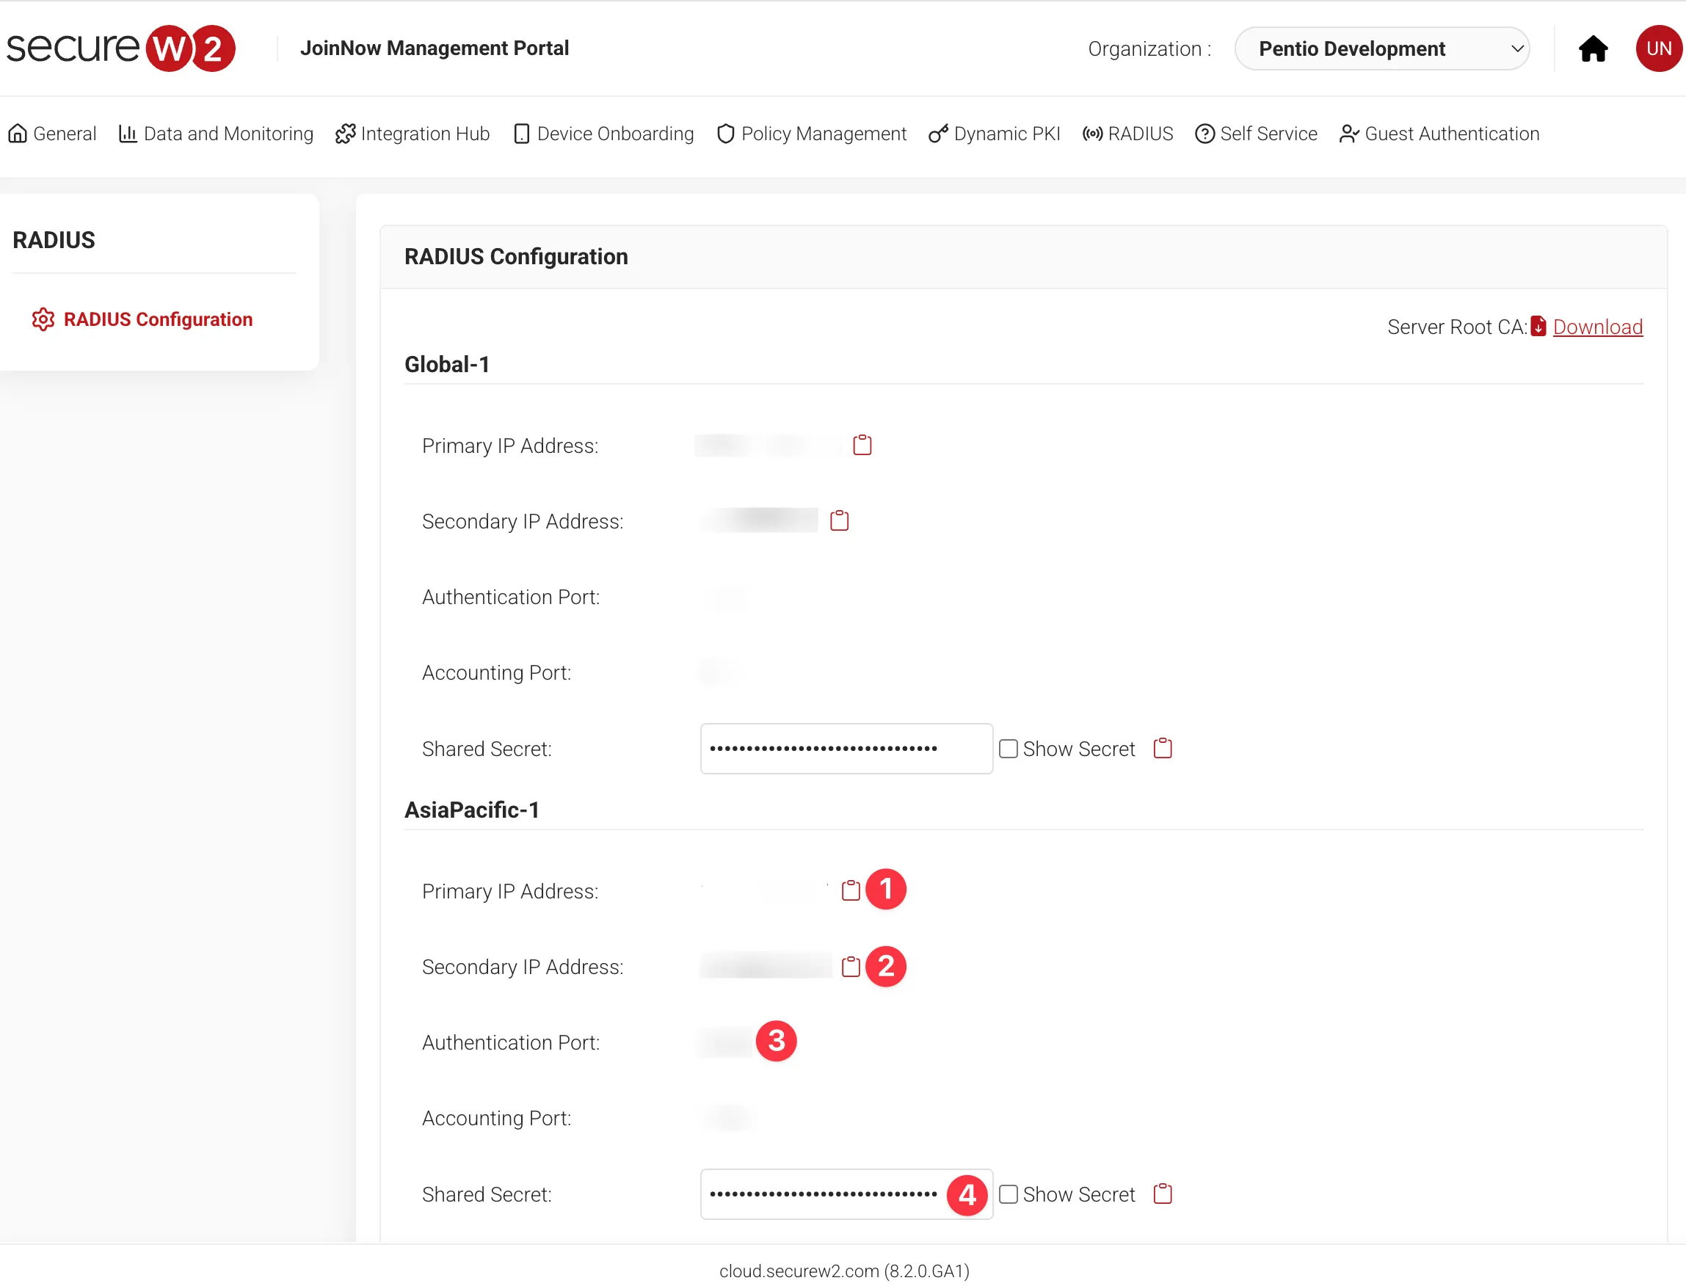Copy AsiaPacific-1 Shared Secret to clipboard
The image size is (1686, 1286).
[1162, 1194]
